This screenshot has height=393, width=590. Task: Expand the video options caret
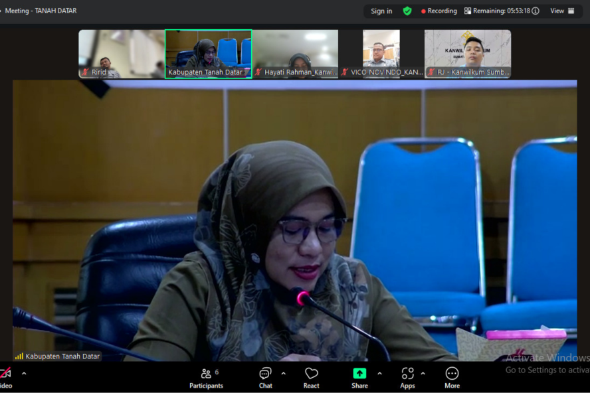(x=24, y=373)
